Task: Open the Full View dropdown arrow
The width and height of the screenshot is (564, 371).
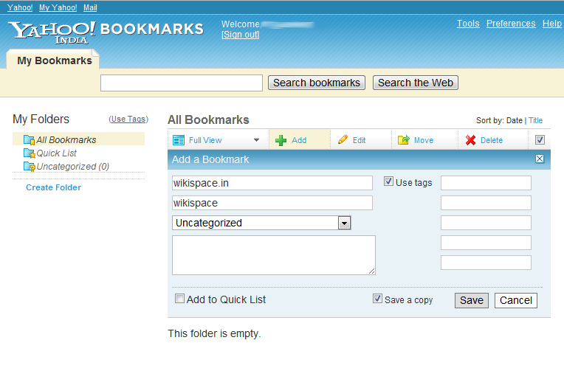Action: click(x=256, y=140)
